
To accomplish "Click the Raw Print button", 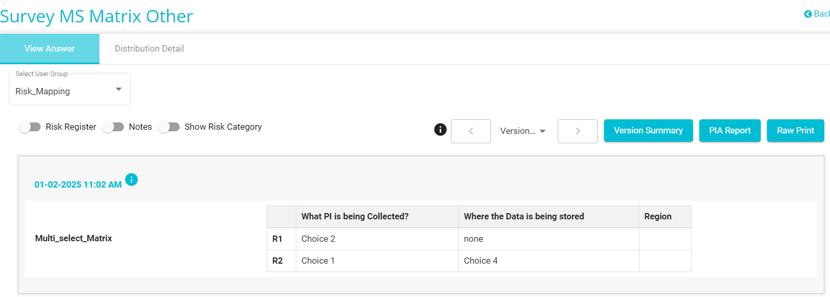I will click(x=796, y=131).
